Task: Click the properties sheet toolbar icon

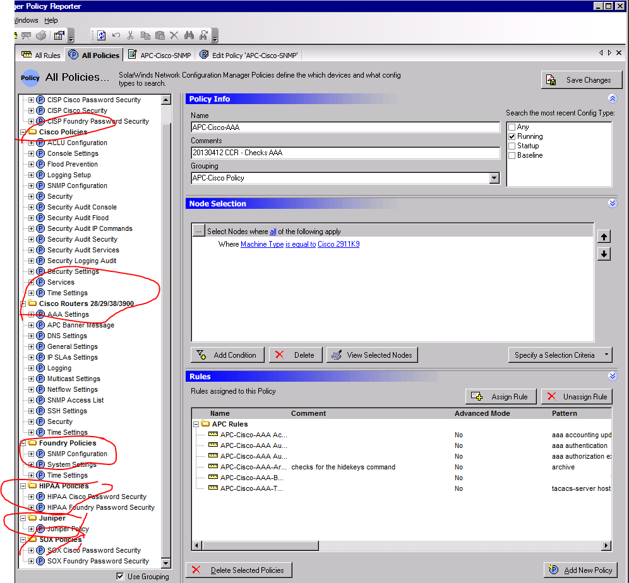Action: pyautogui.click(x=59, y=36)
